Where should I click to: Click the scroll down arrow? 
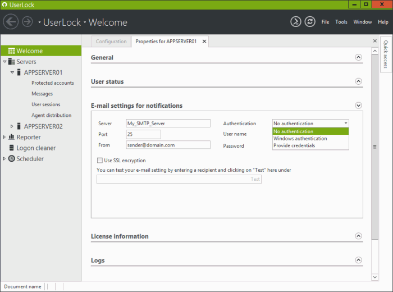374,277
